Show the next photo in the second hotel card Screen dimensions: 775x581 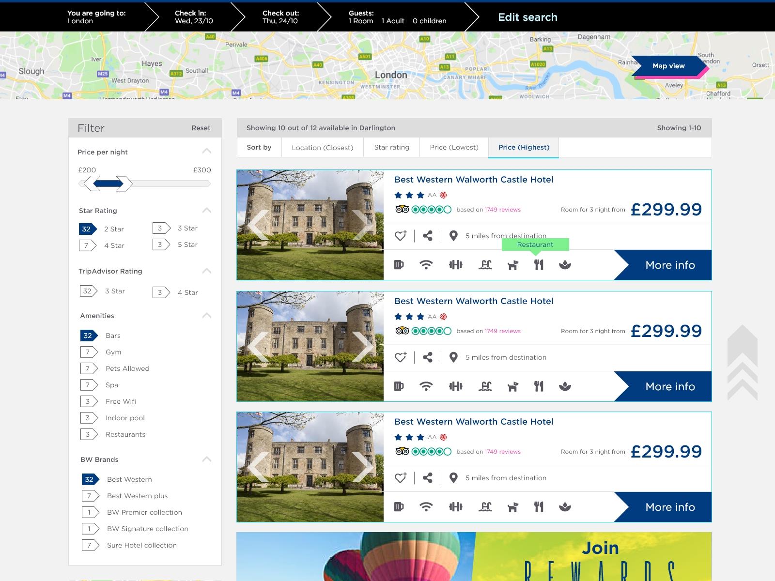pyautogui.click(x=363, y=347)
